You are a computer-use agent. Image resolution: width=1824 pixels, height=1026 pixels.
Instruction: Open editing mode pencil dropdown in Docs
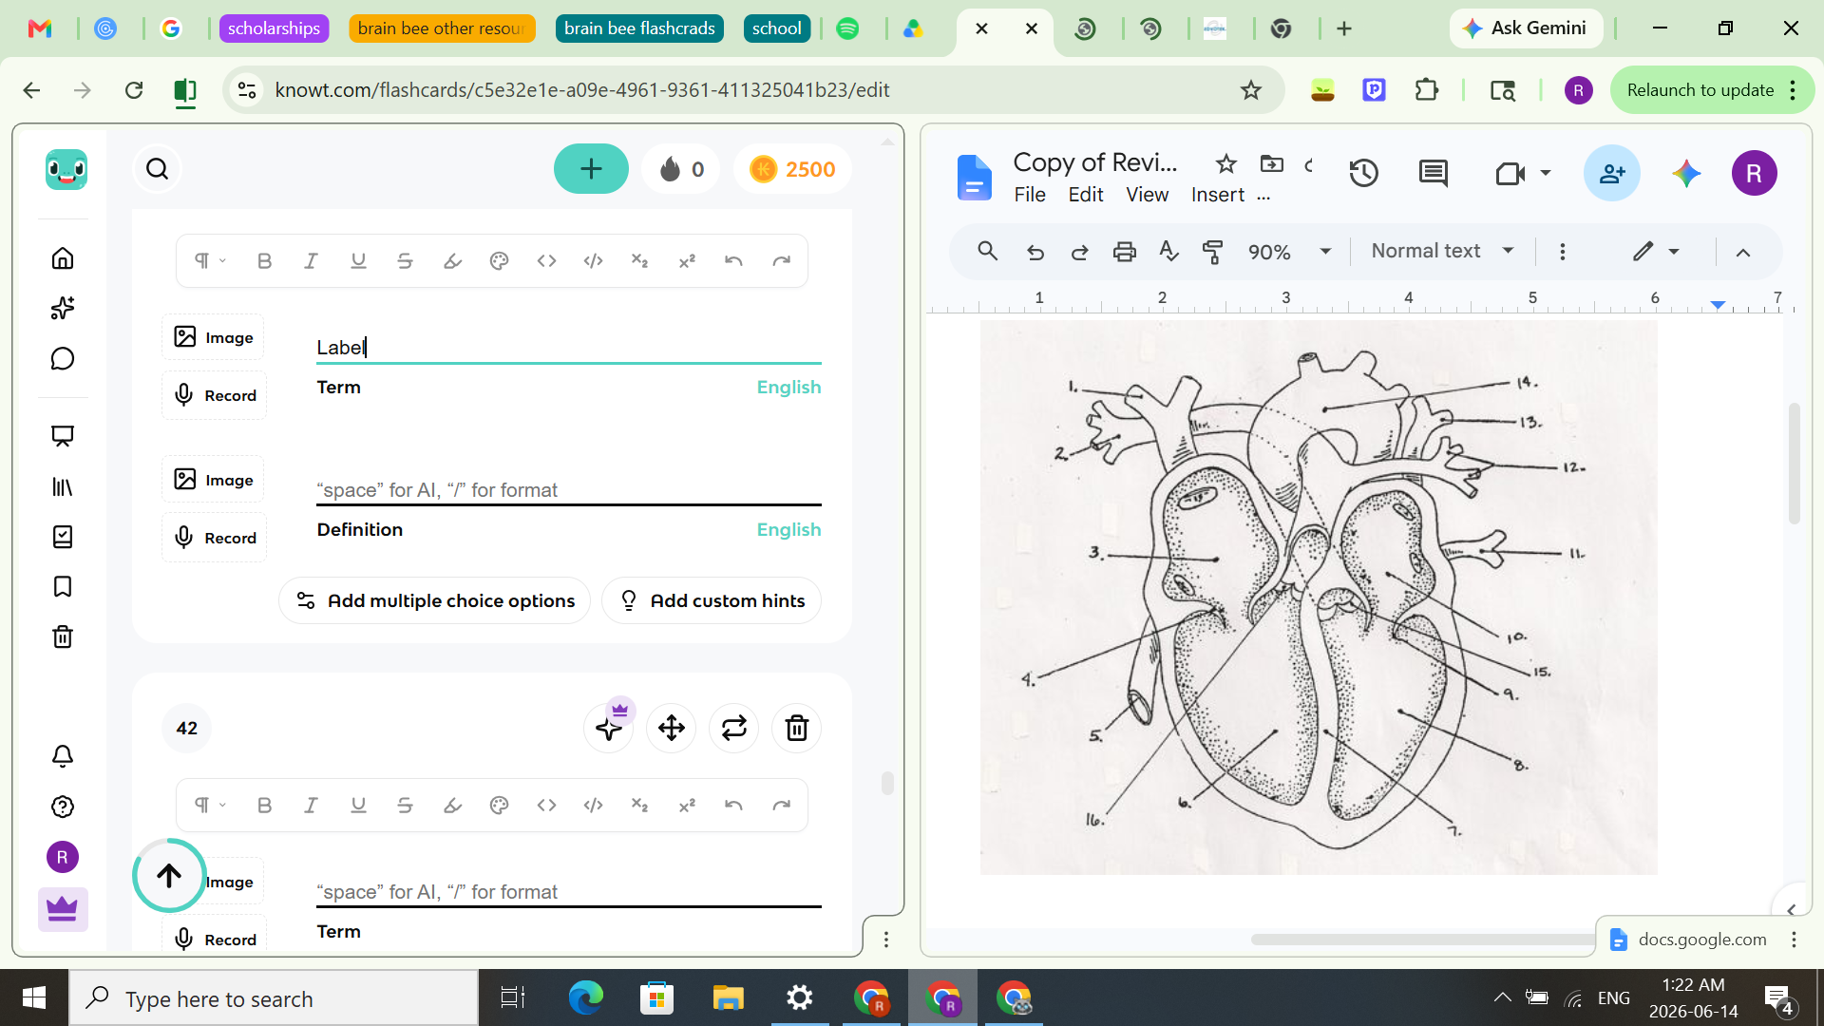(1657, 252)
